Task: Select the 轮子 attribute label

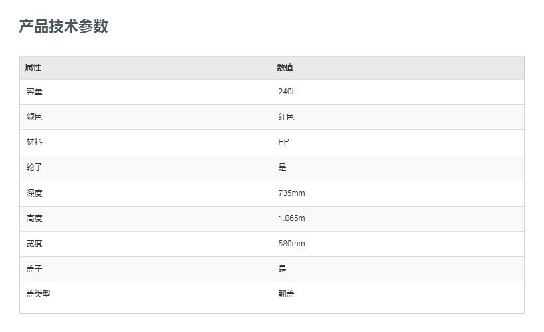Action: 35,167
